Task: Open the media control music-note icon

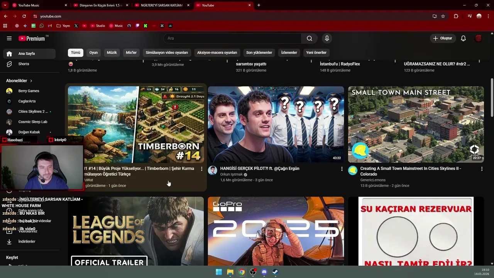Action: point(470,16)
